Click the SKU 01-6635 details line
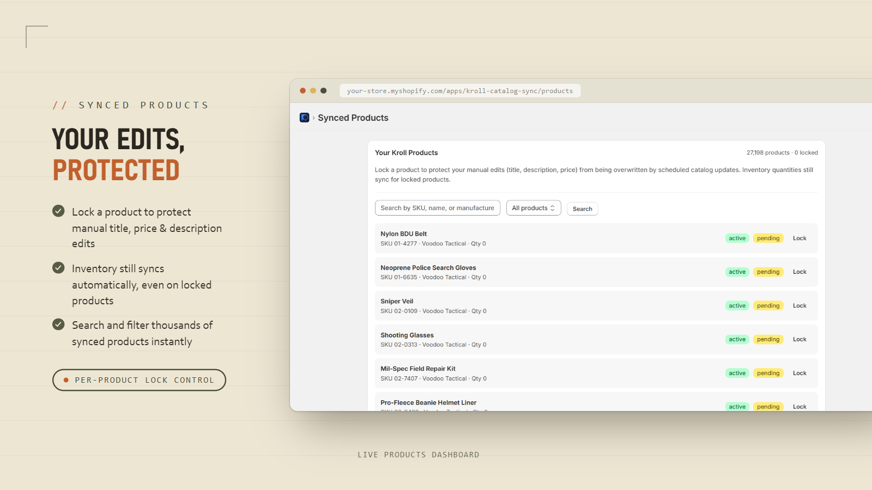872x490 pixels. pos(433,278)
